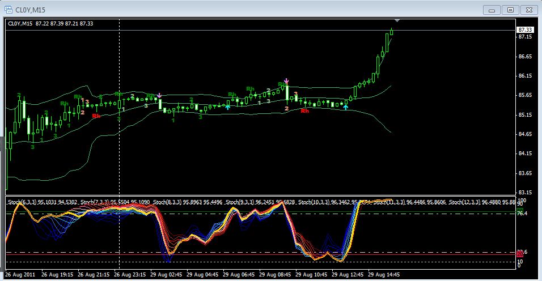Click the 83.15 price scale value
The image size is (542, 281).
pos(526,192)
